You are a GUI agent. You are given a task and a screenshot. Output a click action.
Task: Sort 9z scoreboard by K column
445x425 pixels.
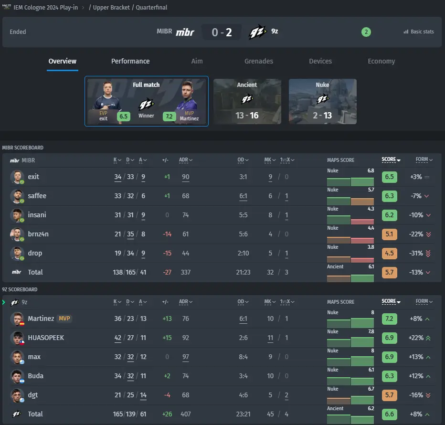pos(117,302)
